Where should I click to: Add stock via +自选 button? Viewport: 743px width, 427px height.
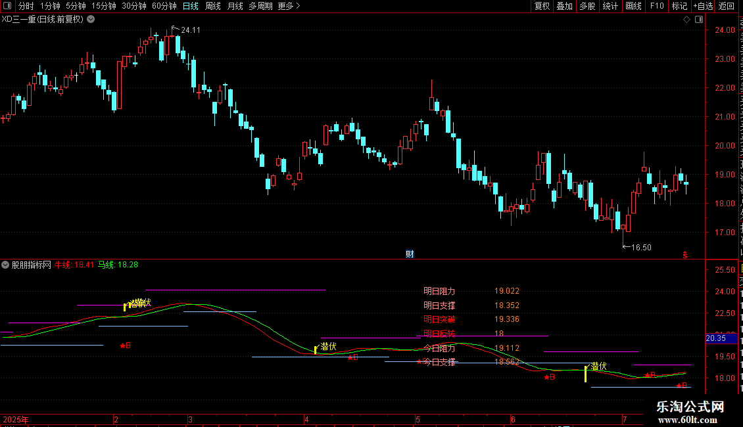tap(703, 6)
